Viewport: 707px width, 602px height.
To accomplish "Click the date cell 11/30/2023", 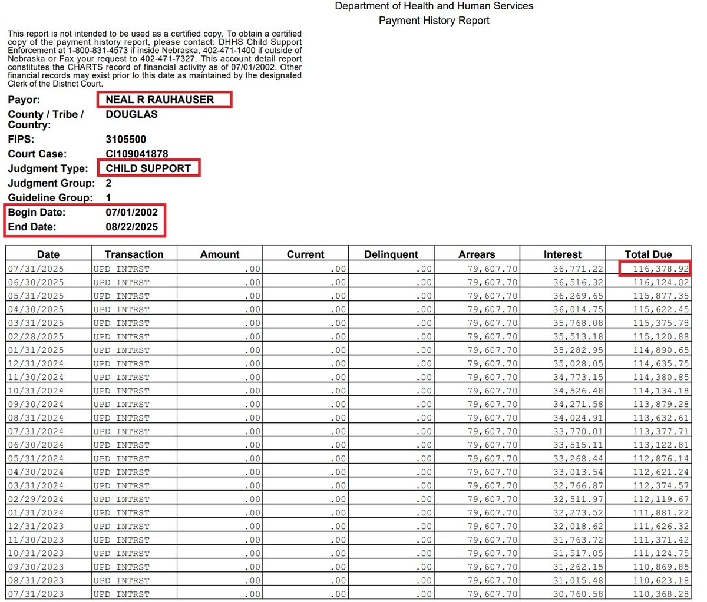I will pyautogui.click(x=36, y=540).
